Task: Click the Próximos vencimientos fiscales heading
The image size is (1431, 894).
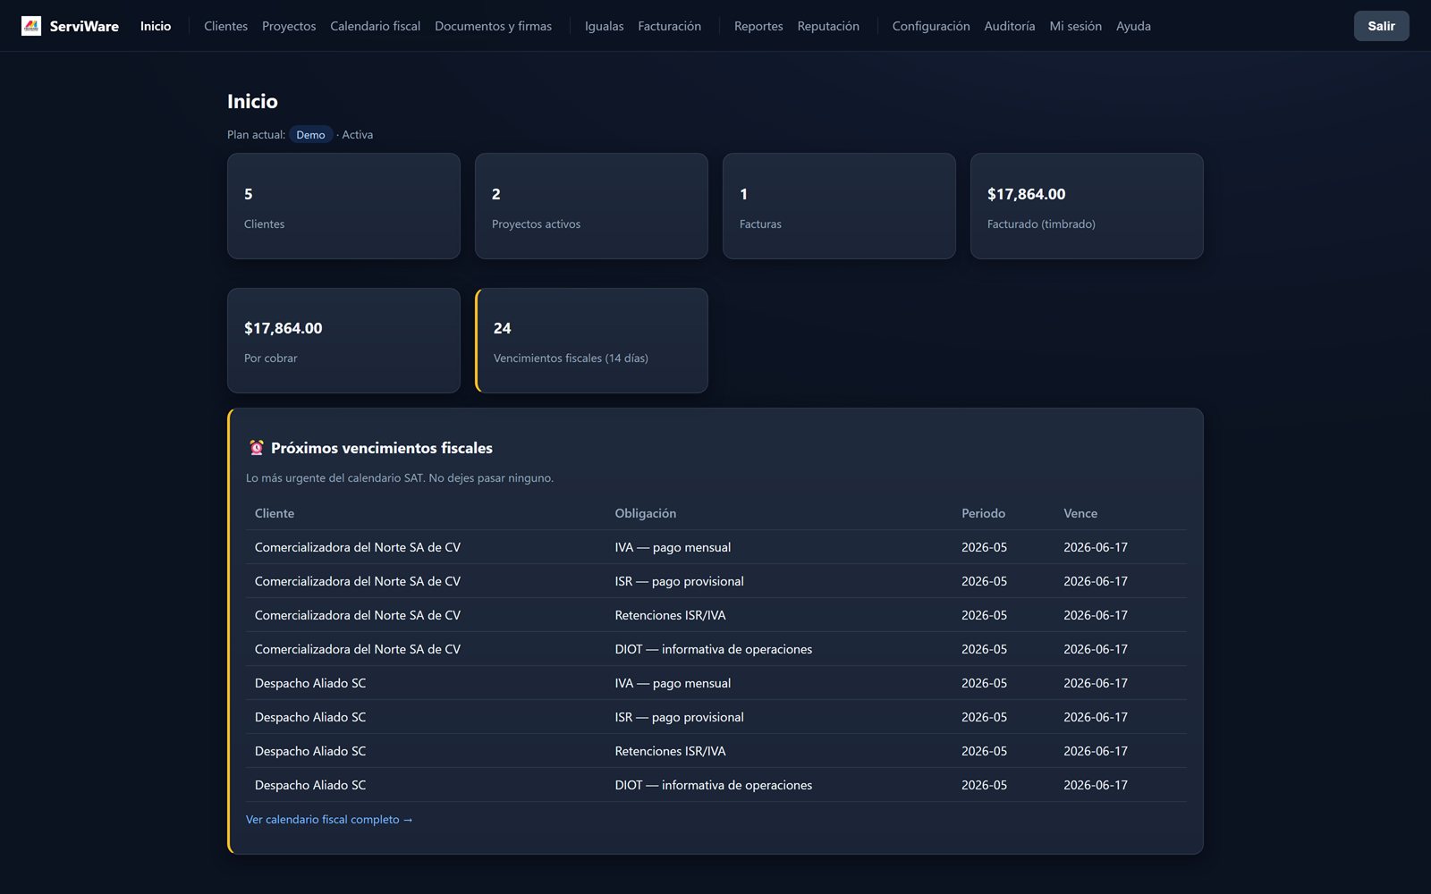Action: 382,448
